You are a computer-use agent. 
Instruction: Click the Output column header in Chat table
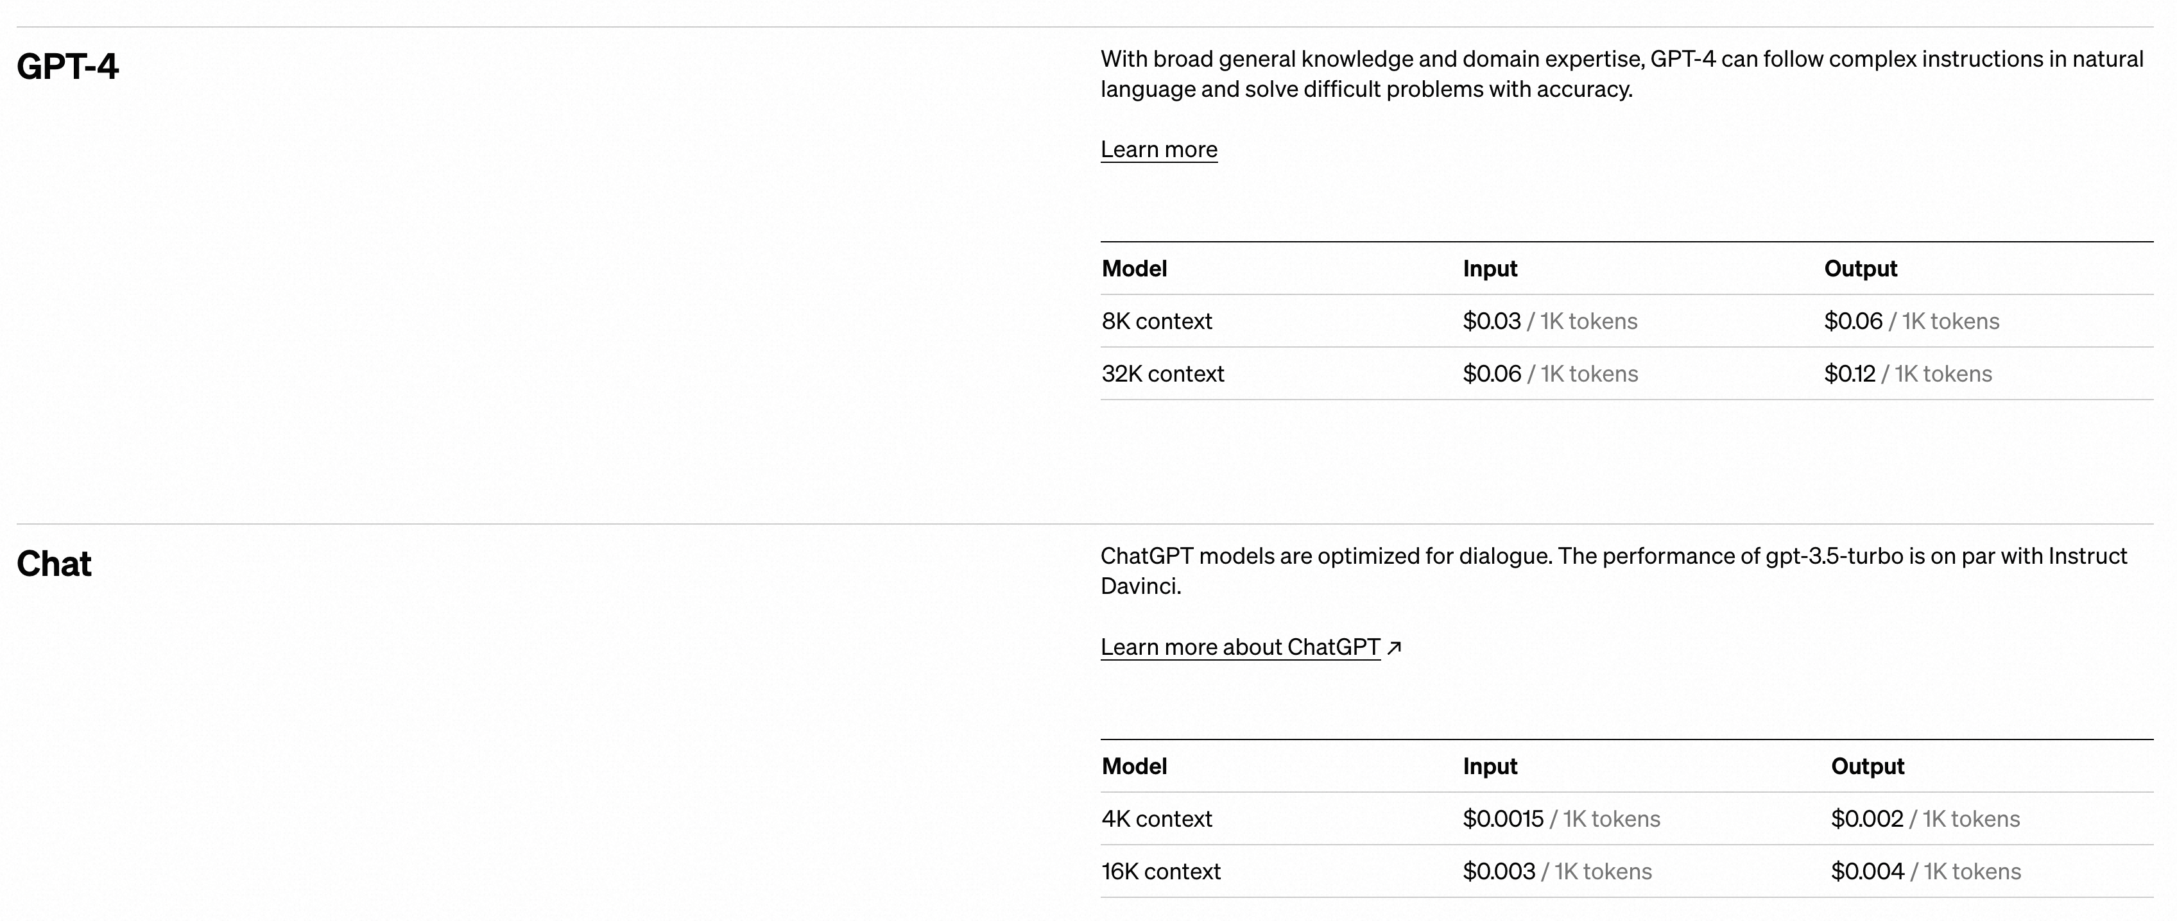tap(1867, 766)
